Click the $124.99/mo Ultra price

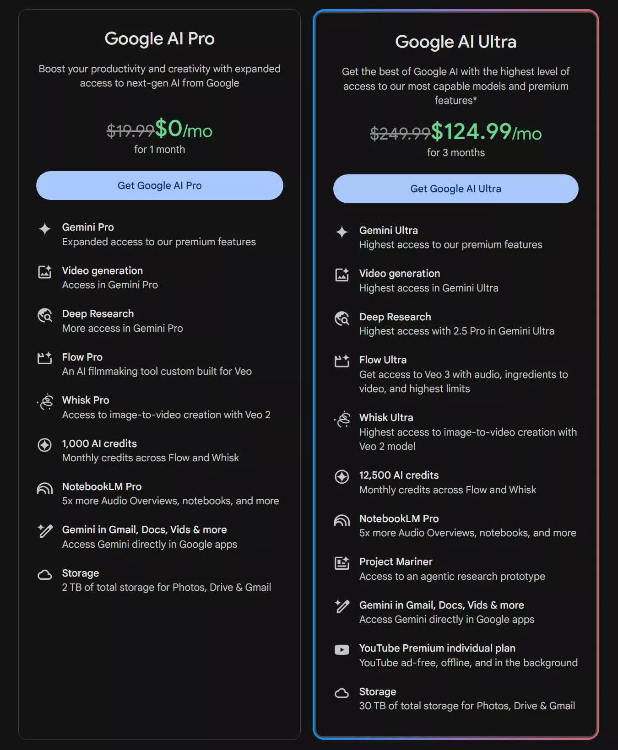tap(485, 132)
